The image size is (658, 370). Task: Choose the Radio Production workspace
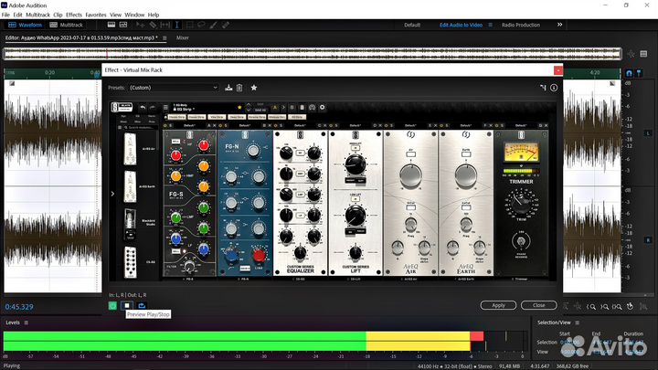(x=521, y=26)
